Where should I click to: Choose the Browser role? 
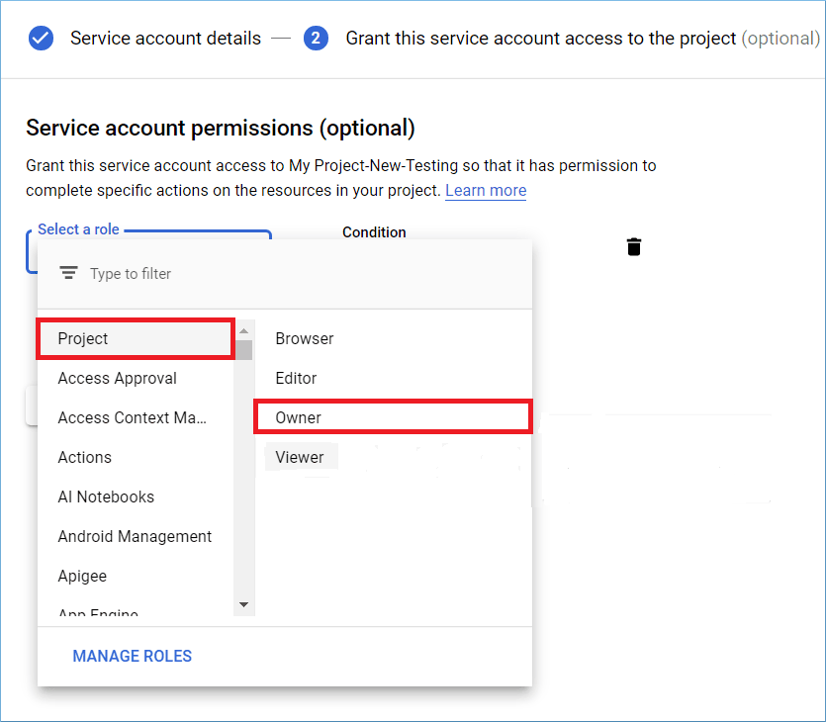[393, 338]
